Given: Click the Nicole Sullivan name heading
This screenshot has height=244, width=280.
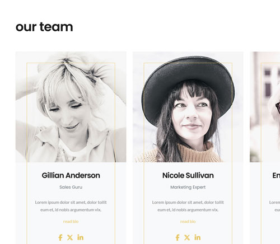Looking at the screenshot, I should tap(188, 175).
